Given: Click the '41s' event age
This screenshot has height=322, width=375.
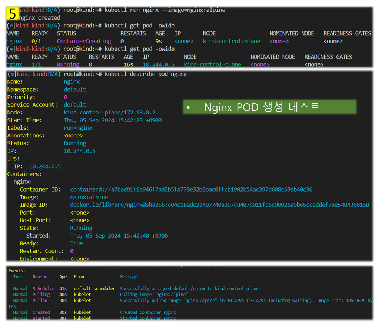Looking at the screenshot, I should pyautogui.click(x=63, y=289).
